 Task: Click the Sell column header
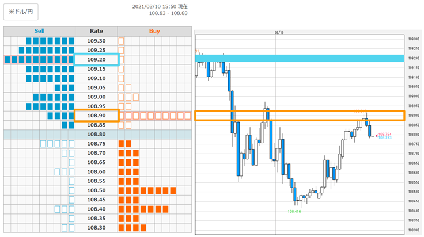tap(40, 31)
